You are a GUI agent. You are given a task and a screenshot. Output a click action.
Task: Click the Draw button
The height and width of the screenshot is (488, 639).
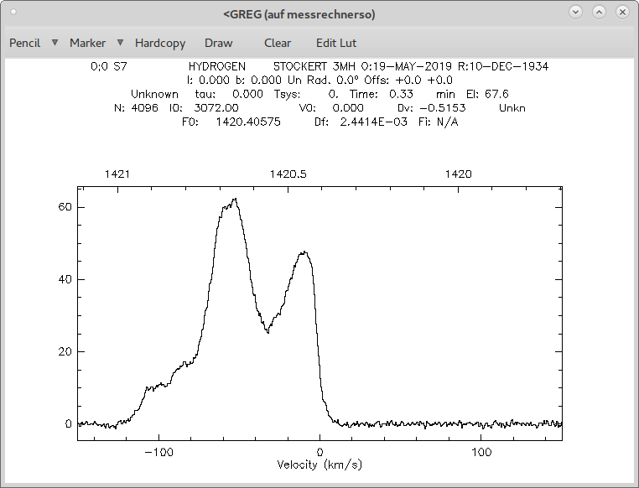pyautogui.click(x=218, y=43)
